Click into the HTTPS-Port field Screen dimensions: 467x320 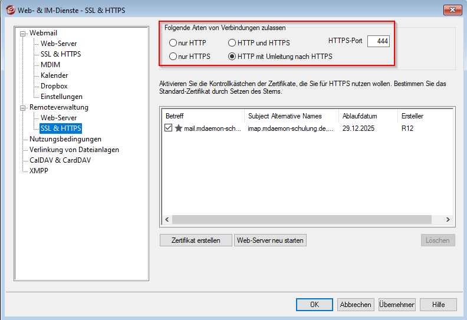coord(378,41)
